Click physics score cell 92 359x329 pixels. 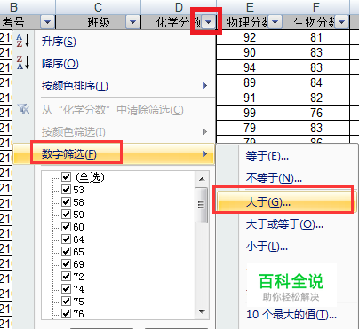click(250, 37)
